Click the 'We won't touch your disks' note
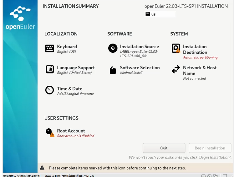 click(180, 157)
